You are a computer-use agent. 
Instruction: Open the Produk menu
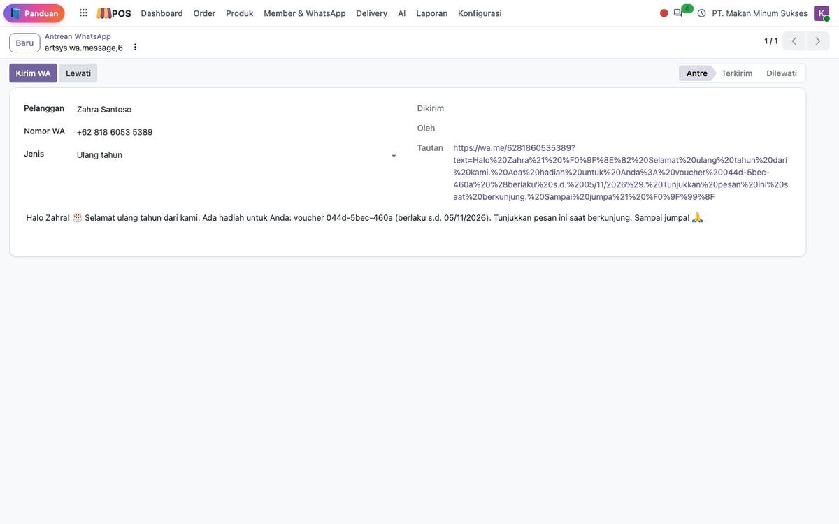tap(239, 13)
